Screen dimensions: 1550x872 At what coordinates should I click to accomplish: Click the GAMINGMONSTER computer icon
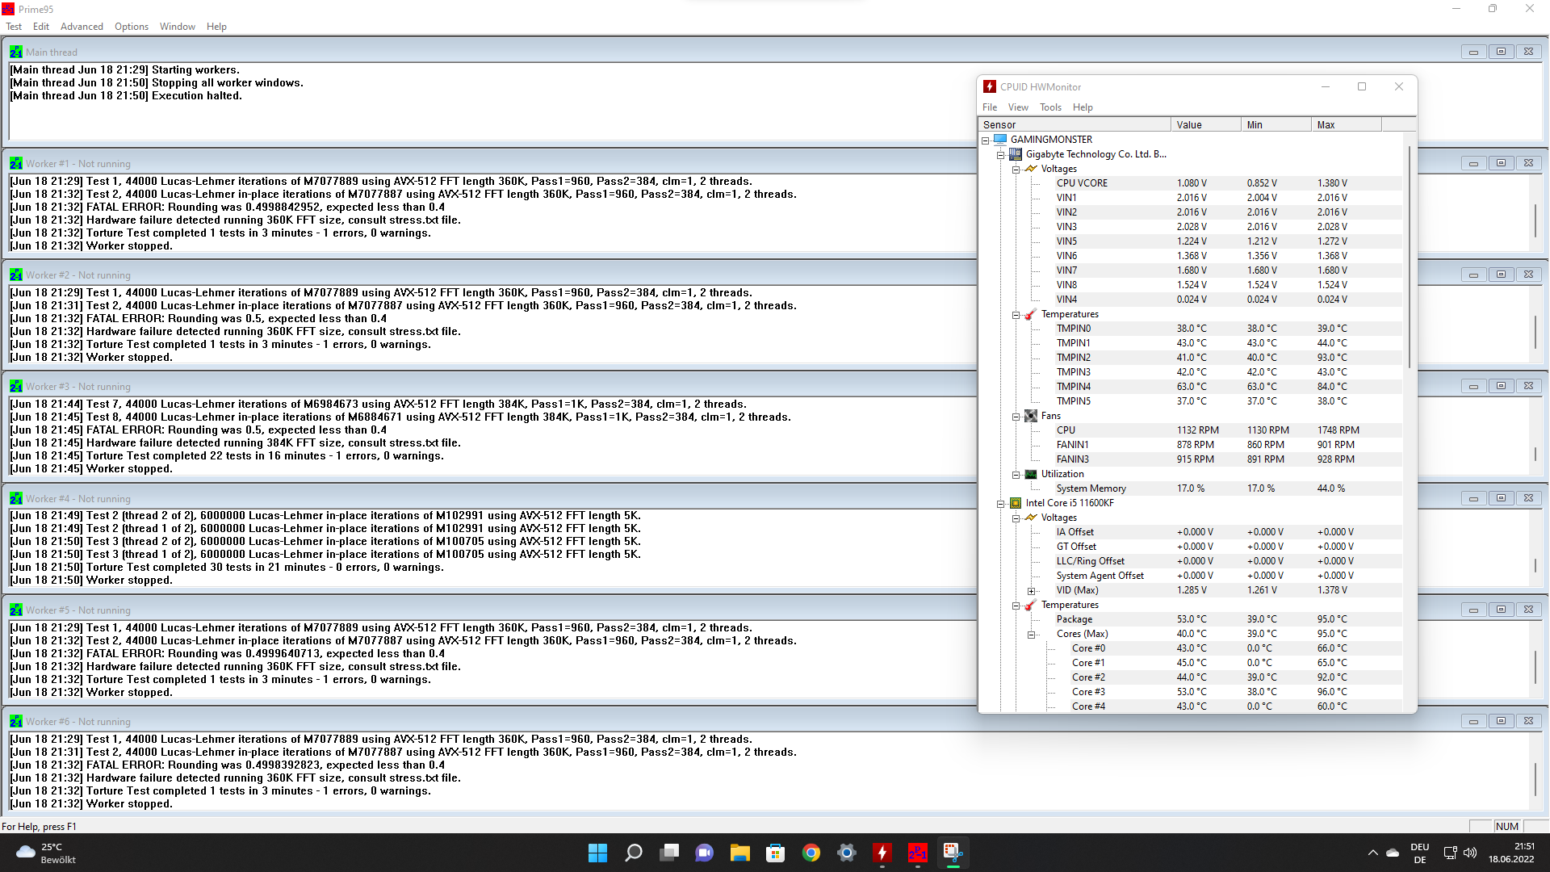tap(999, 139)
